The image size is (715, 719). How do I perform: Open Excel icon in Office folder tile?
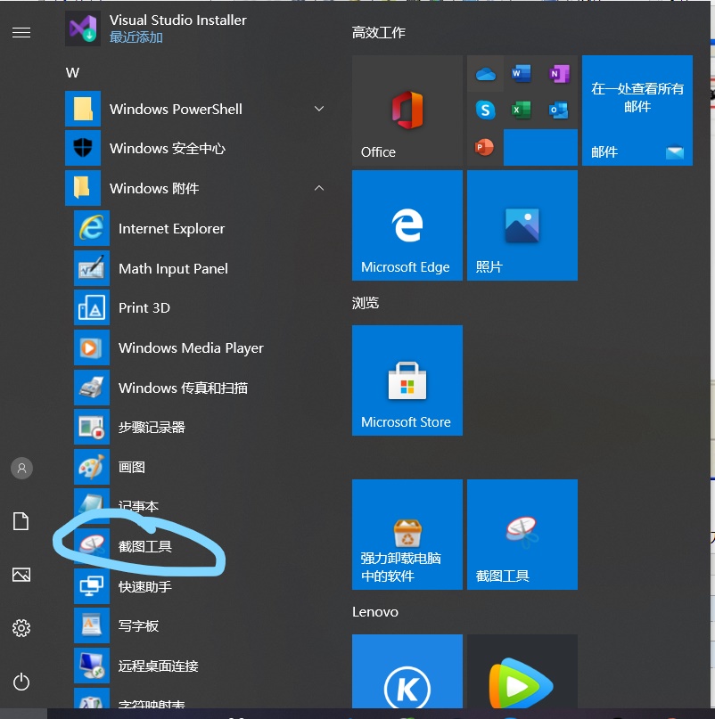click(522, 110)
